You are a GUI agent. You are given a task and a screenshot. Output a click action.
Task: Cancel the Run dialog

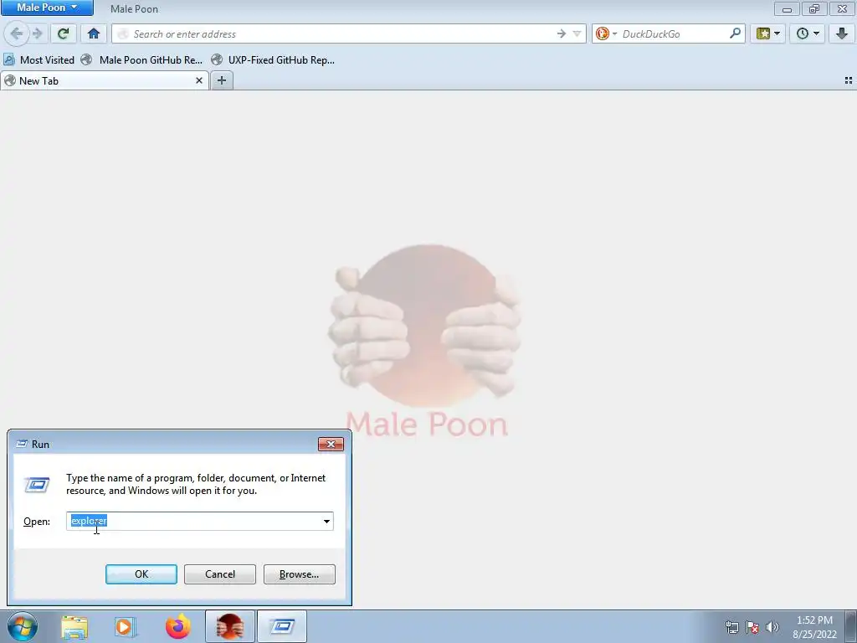click(220, 574)
